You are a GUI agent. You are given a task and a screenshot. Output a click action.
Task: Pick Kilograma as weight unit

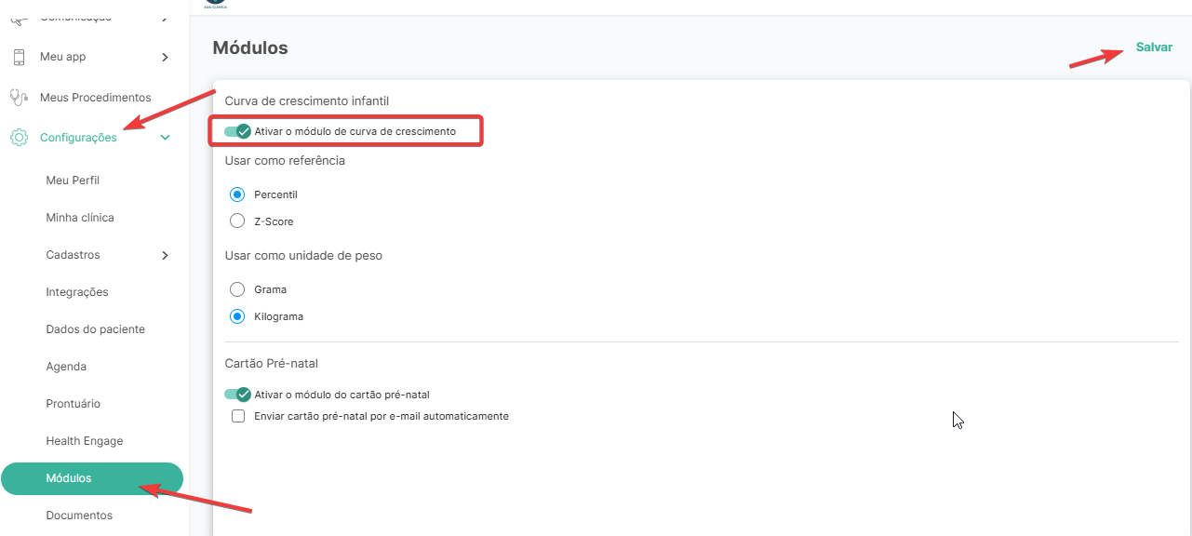click(237, 316)
